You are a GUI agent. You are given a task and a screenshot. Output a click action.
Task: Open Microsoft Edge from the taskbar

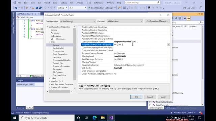tap(94, 118)
